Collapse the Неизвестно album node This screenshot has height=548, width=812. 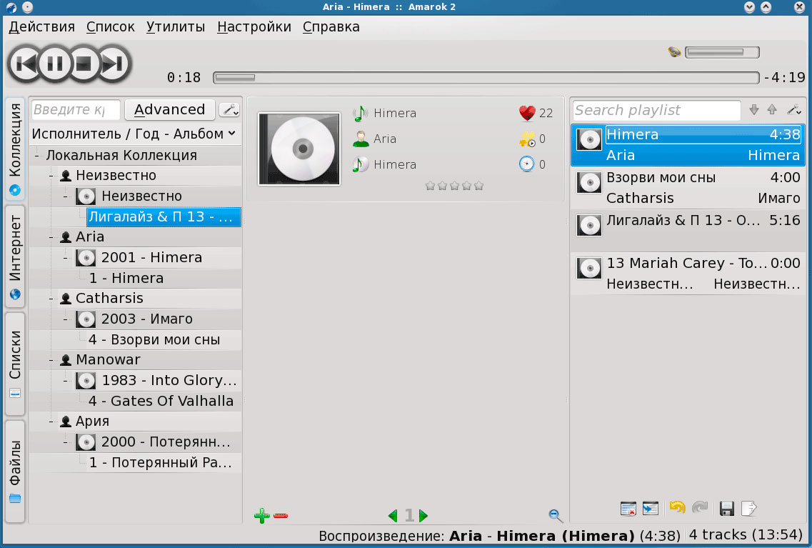(65, 196)
